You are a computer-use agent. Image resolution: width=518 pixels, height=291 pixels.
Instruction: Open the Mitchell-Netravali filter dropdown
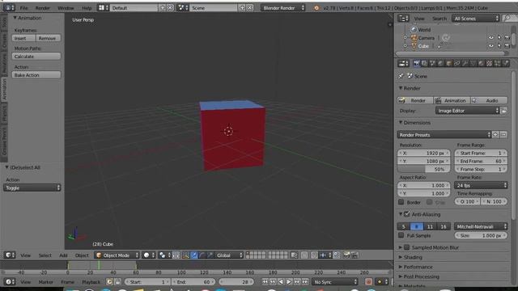click(481, 226)
